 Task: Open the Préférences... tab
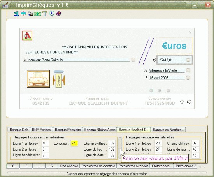[x=162, y=166]
